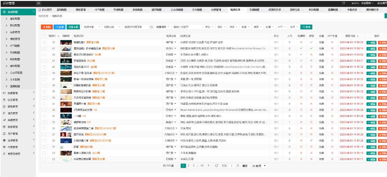Image resolution: width=387 pixels, height=177 pixels.
Task: Select the checkbox for video ID 22
Action: [44, 159]
